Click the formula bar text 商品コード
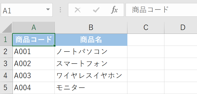The width and height of the screenshot is (197, 94). tap(150, 10)
